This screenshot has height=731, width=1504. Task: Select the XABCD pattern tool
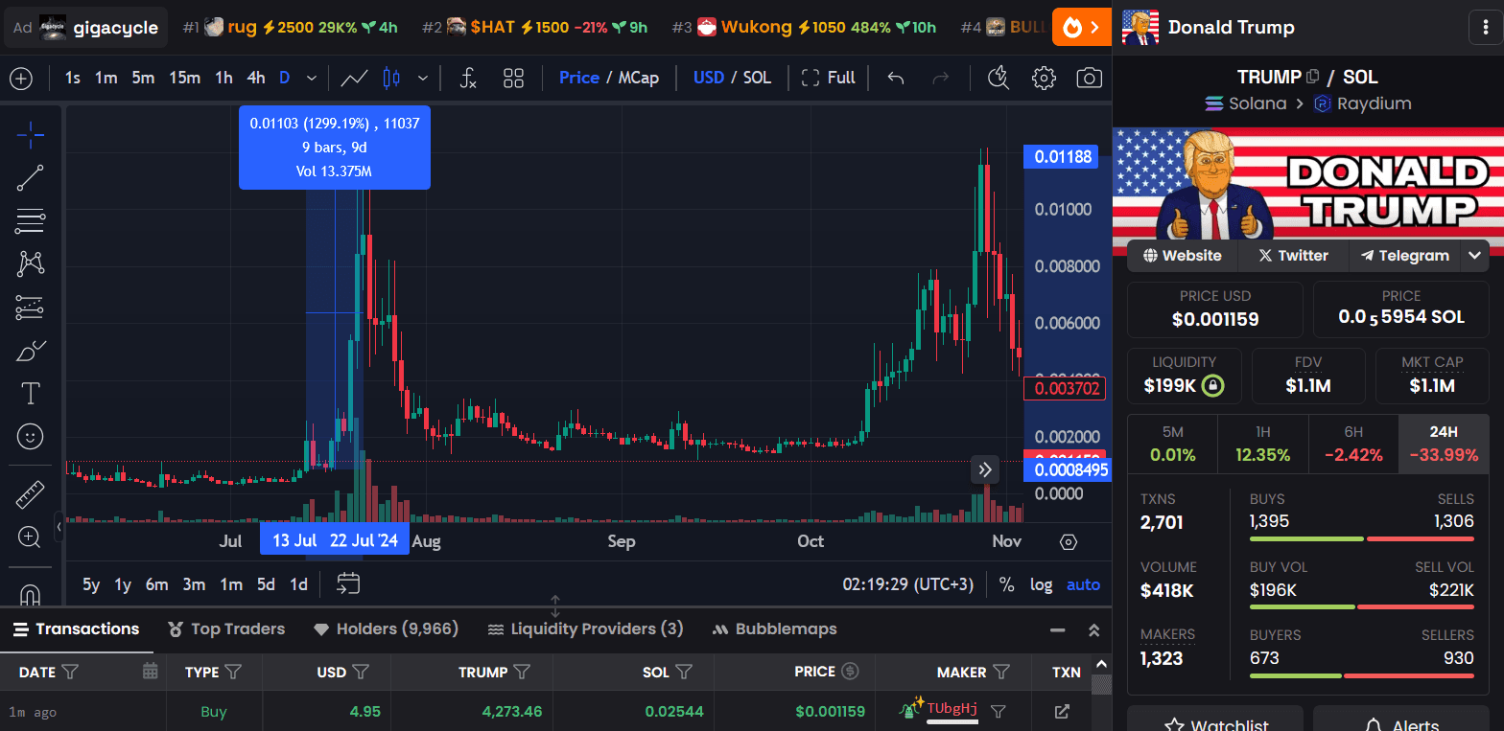(31, 264)
